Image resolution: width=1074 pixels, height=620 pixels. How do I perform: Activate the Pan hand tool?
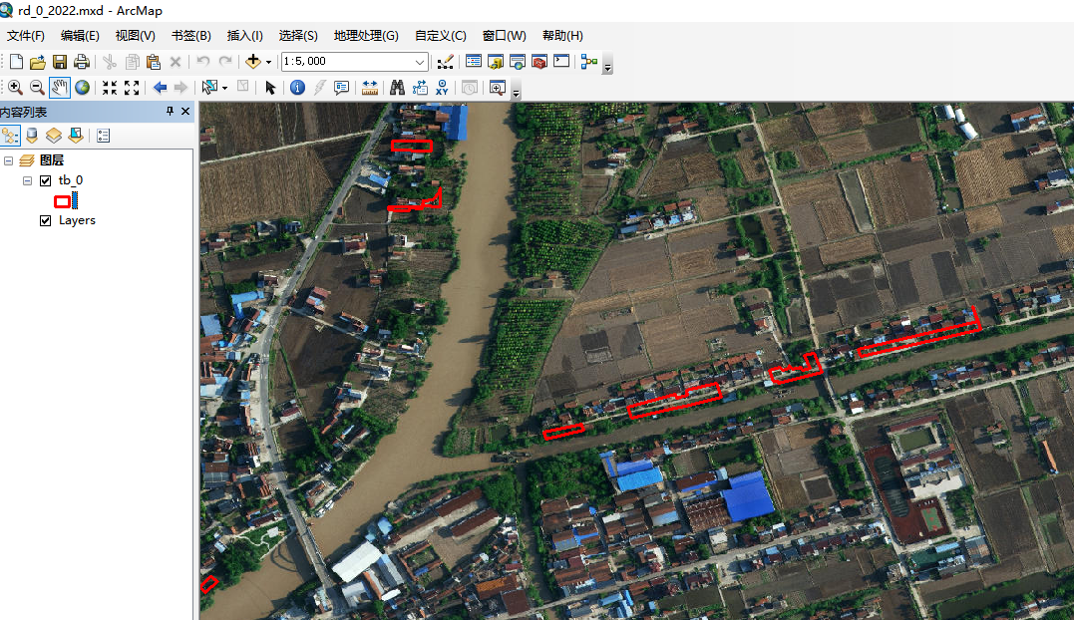pos(60,88)
